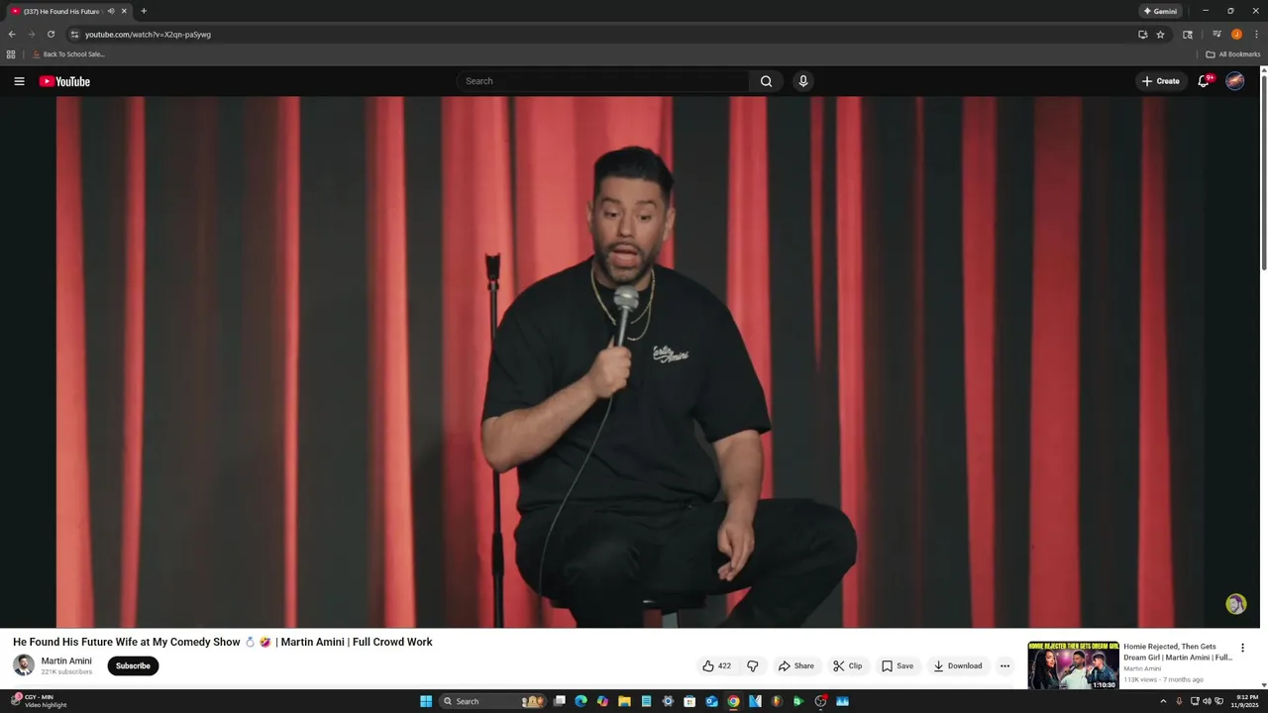This screenshot has height=713, width=1268.
Task: Bookmark this page with star icon
Action: tap(1160, 34)
